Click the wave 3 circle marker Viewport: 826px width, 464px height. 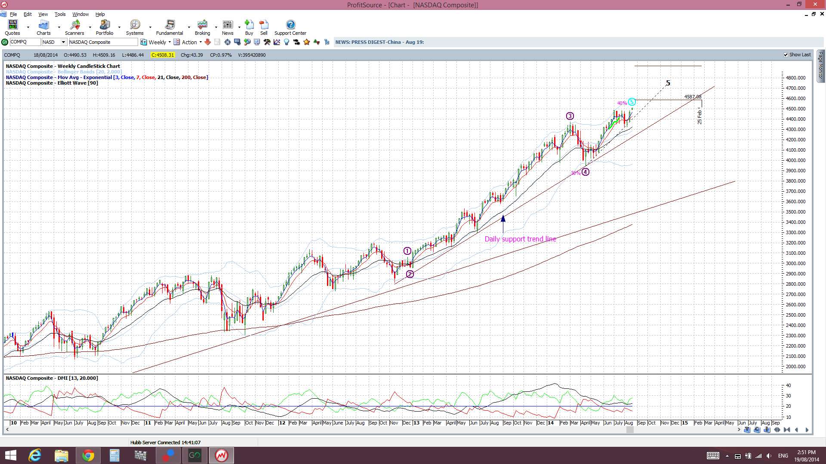(x=570, y=116)
